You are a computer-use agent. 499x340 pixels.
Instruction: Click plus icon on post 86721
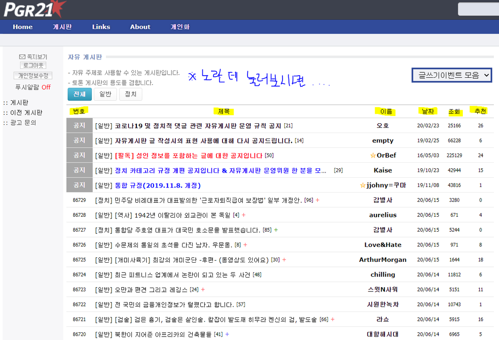point(333,319)
